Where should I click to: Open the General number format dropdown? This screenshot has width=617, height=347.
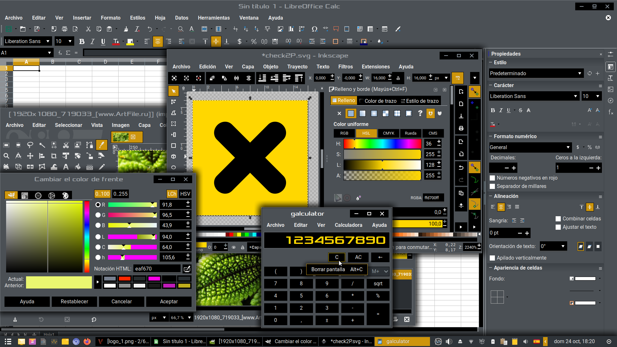568,147
